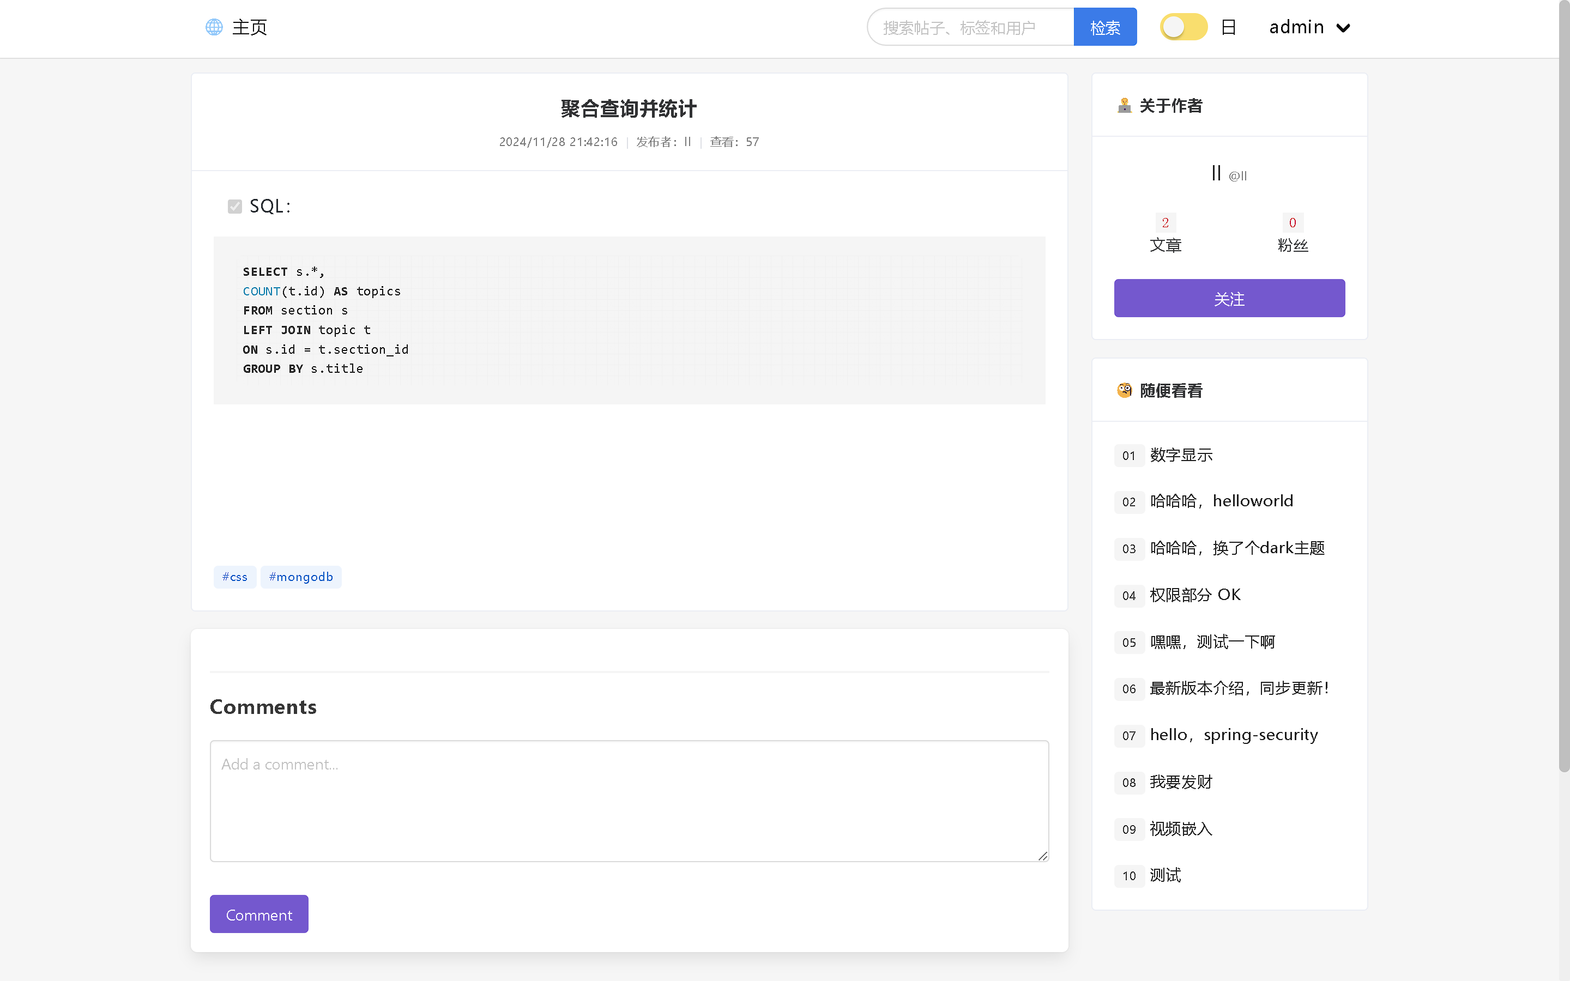The width and height of the screenshot is (1570, 981).
Task: Open the admin account menu
Action: [x=1309, y=27]
